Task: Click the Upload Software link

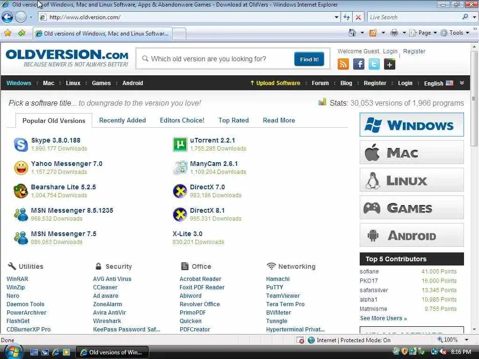Action: (275, 83)
